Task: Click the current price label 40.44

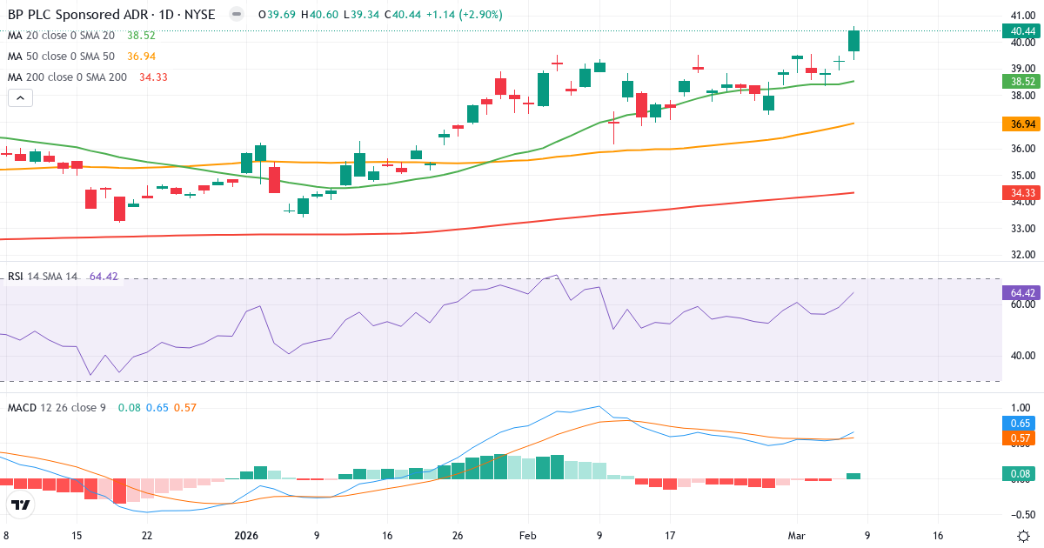Action: click(x=1023, y=29)
